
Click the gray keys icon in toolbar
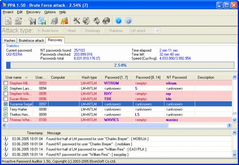pyautogui.click(x=54, y=21)
